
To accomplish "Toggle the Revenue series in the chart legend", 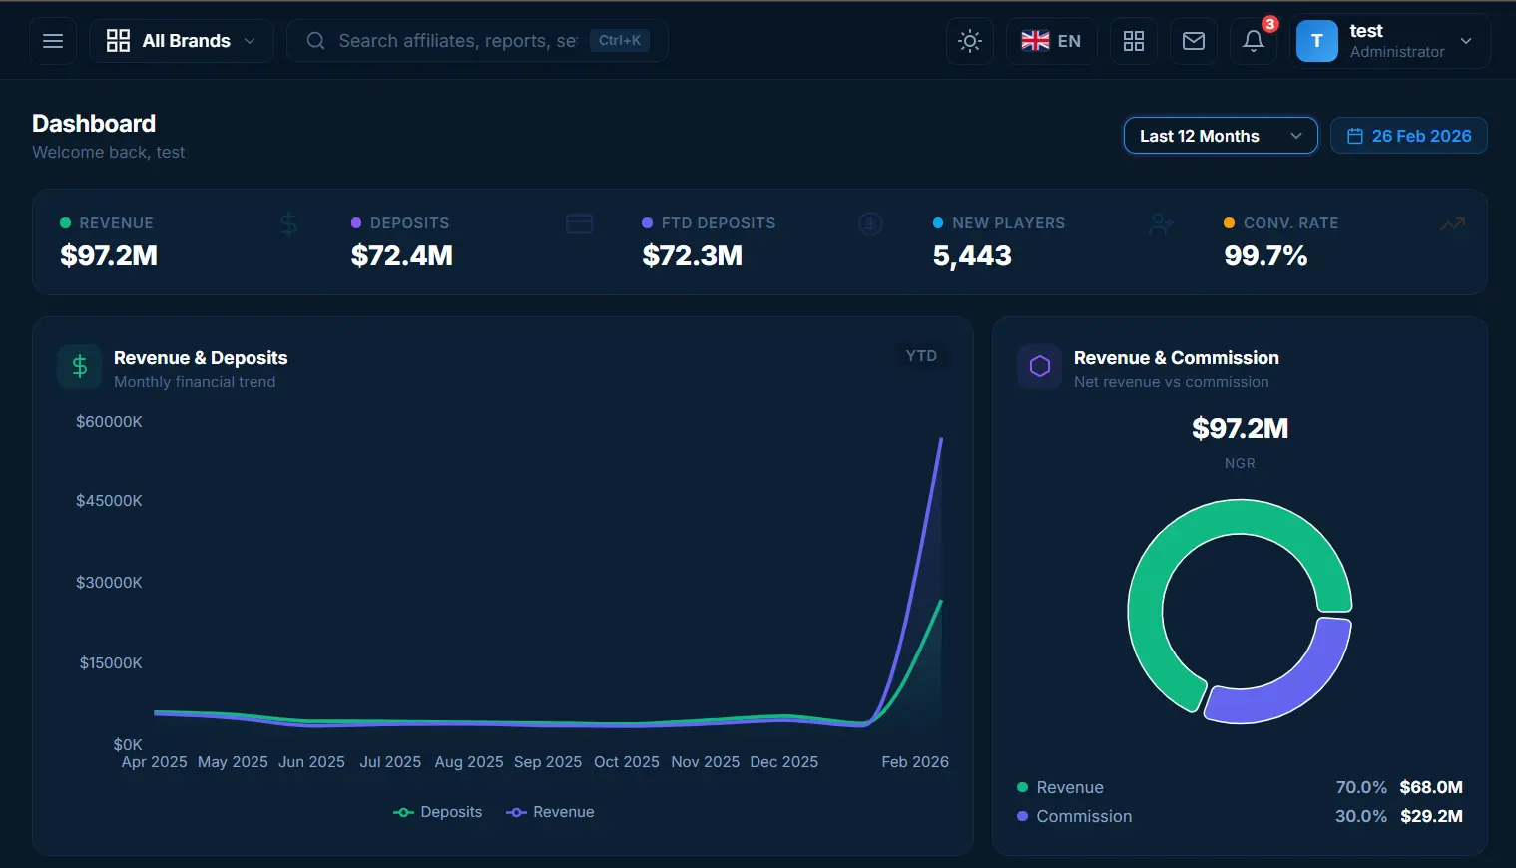I will pyautogui.click(x=551, y=811).
